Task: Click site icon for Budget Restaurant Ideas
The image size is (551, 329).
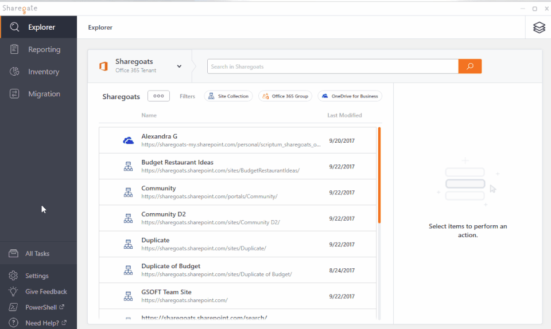Action: [128, 166]
